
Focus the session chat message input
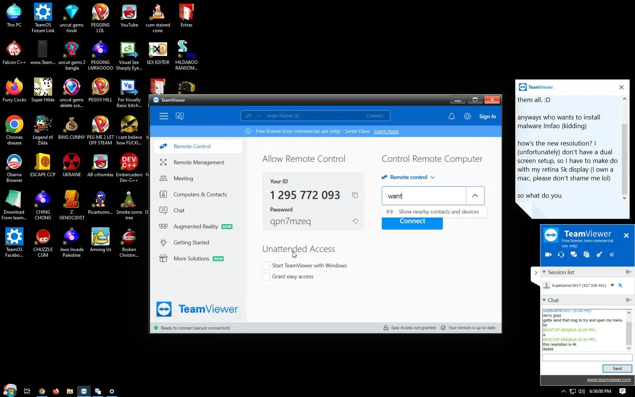[587, 358]
